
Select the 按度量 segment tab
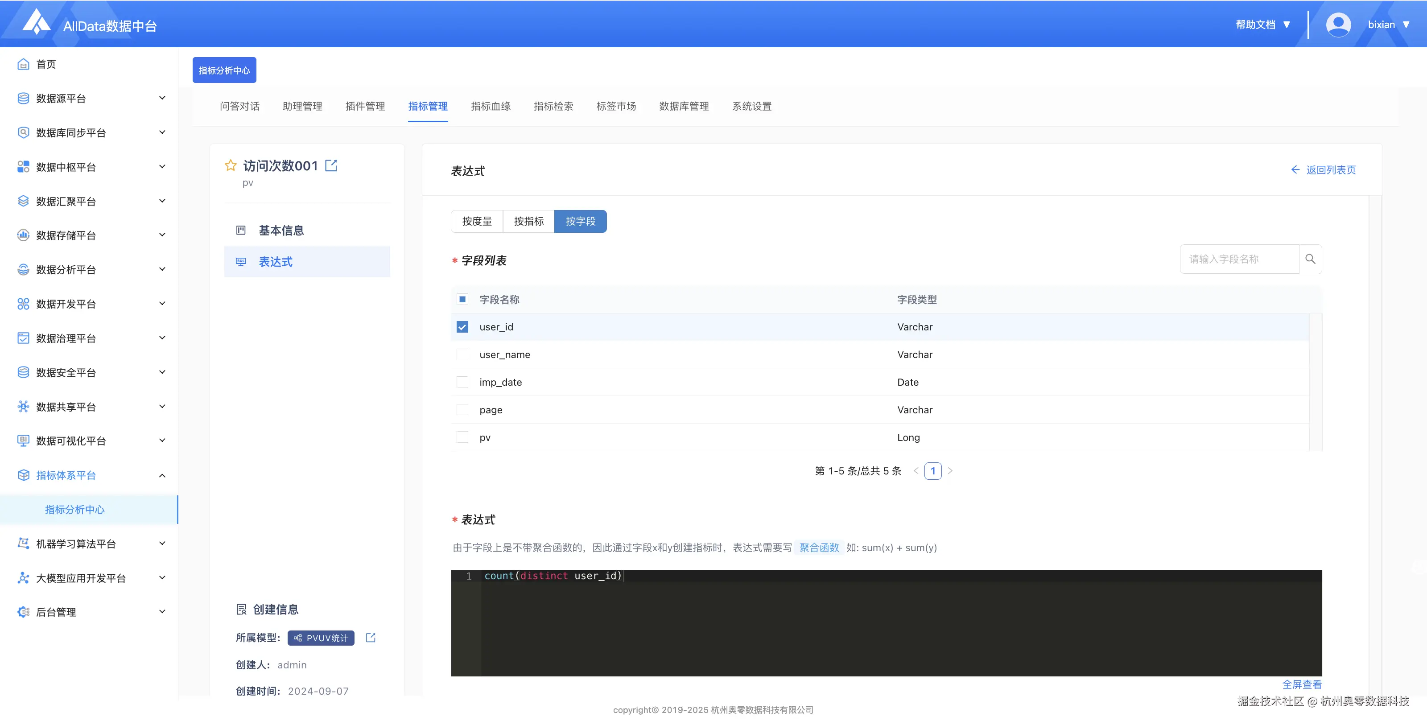[x=477, y=222]
